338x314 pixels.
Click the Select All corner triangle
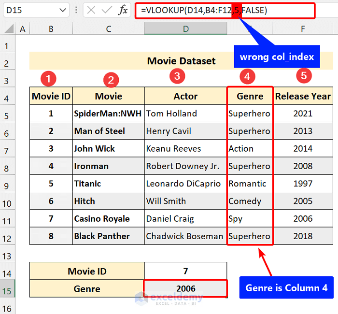click(x=8, y=29)
